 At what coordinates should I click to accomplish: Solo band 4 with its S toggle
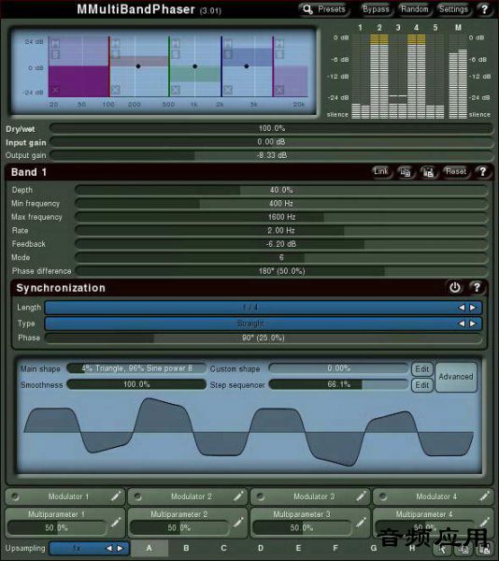[x=228, y=54]
